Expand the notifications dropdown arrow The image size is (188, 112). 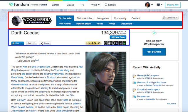coord(161,5)
